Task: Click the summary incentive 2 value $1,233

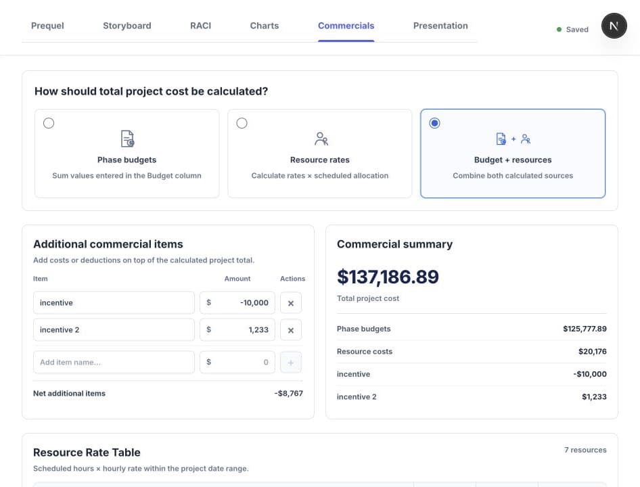Action: click(x=594, y=397)
